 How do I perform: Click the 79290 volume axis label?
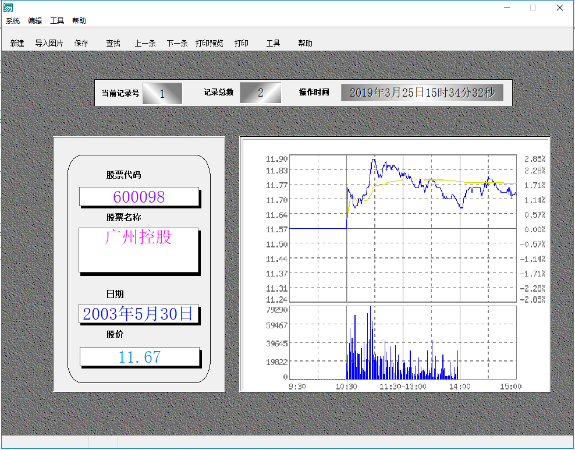(277, 310)
